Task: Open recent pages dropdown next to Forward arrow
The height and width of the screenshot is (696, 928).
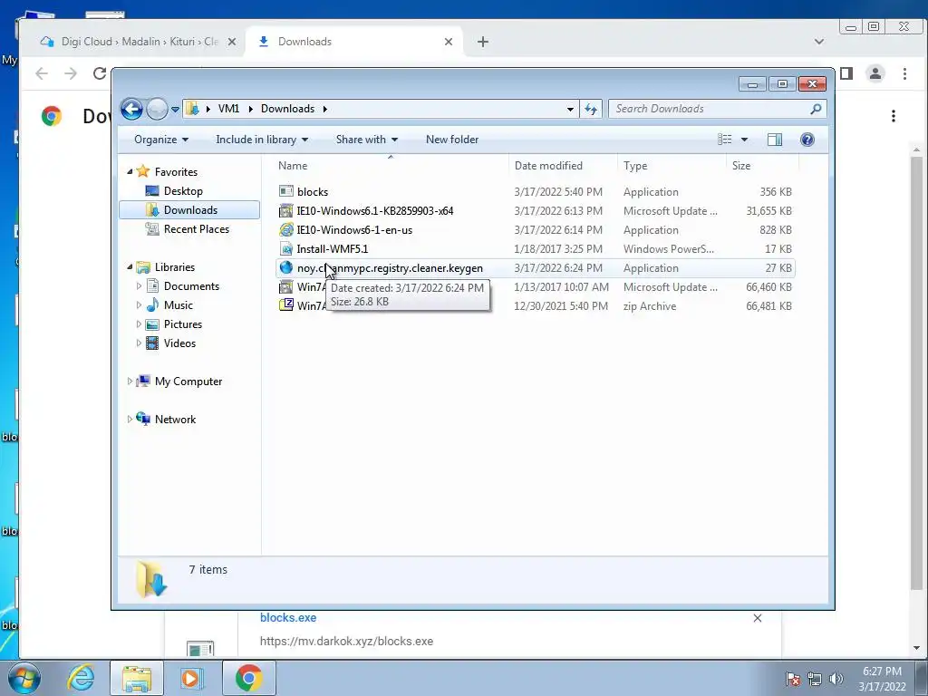Action: [x=175, y=110]
